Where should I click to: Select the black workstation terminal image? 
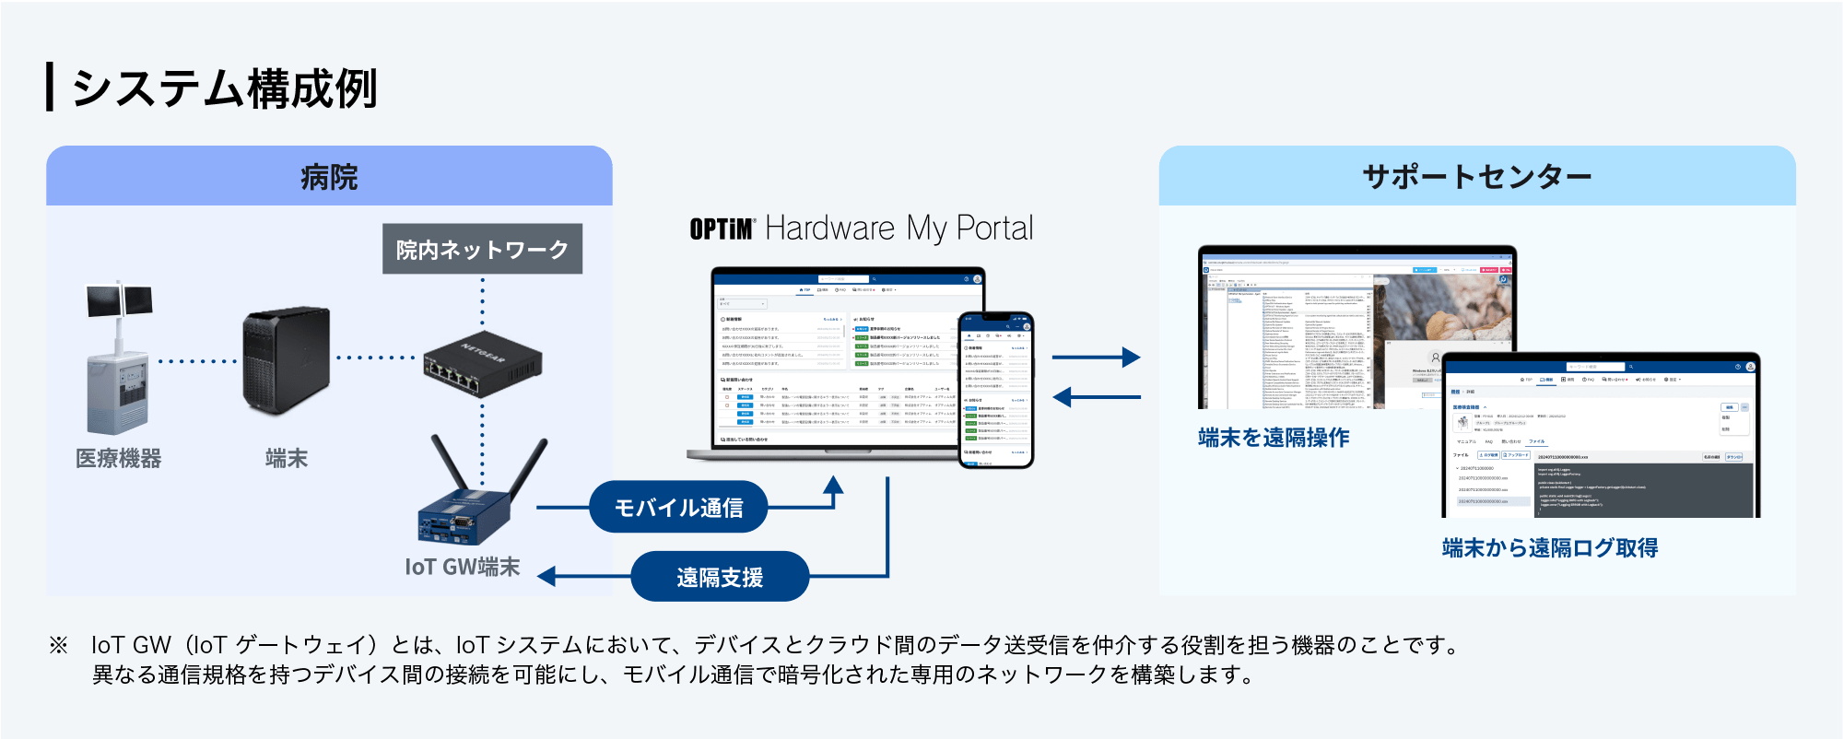tap(286, 361)
